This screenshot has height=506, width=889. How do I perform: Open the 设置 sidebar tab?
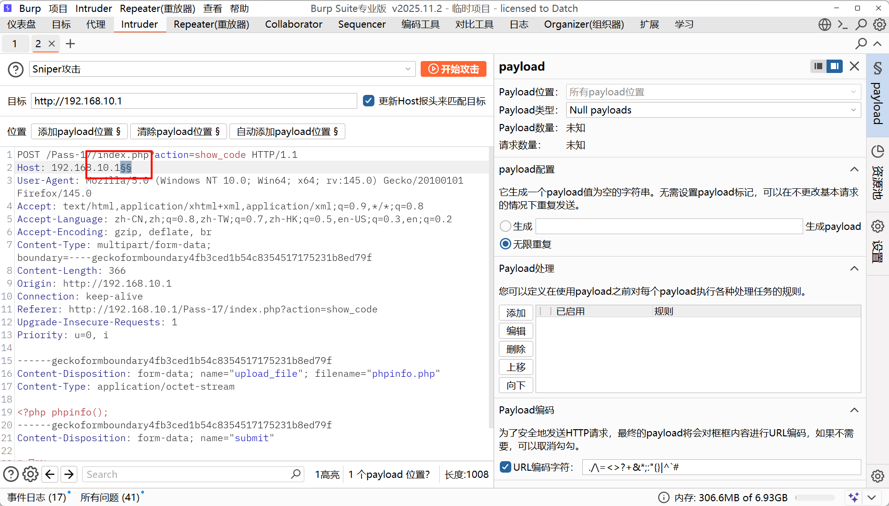(x=878, y=245)
